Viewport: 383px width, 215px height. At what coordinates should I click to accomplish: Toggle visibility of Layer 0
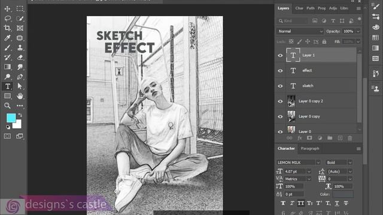click(x=280, y=131)
